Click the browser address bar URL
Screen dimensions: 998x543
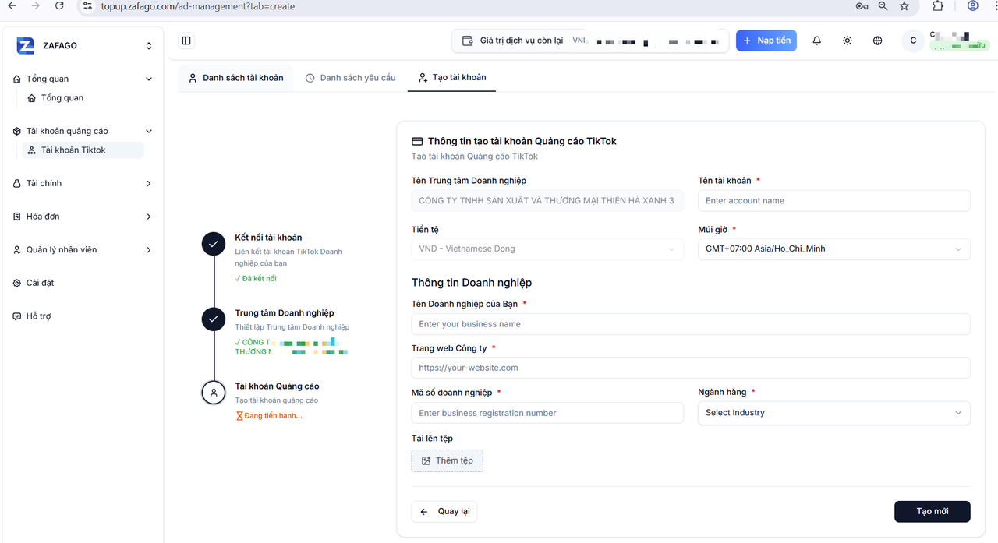pos(198,6)
